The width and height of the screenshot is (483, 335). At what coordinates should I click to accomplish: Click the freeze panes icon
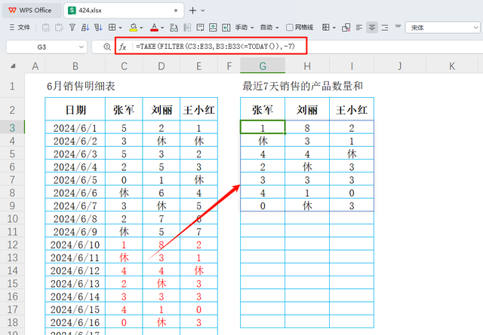pos(326,28)
